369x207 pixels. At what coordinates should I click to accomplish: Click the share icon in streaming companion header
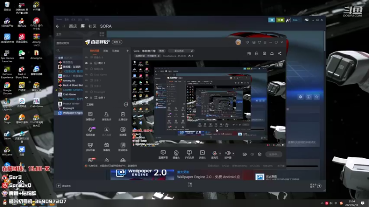point(280,53)
